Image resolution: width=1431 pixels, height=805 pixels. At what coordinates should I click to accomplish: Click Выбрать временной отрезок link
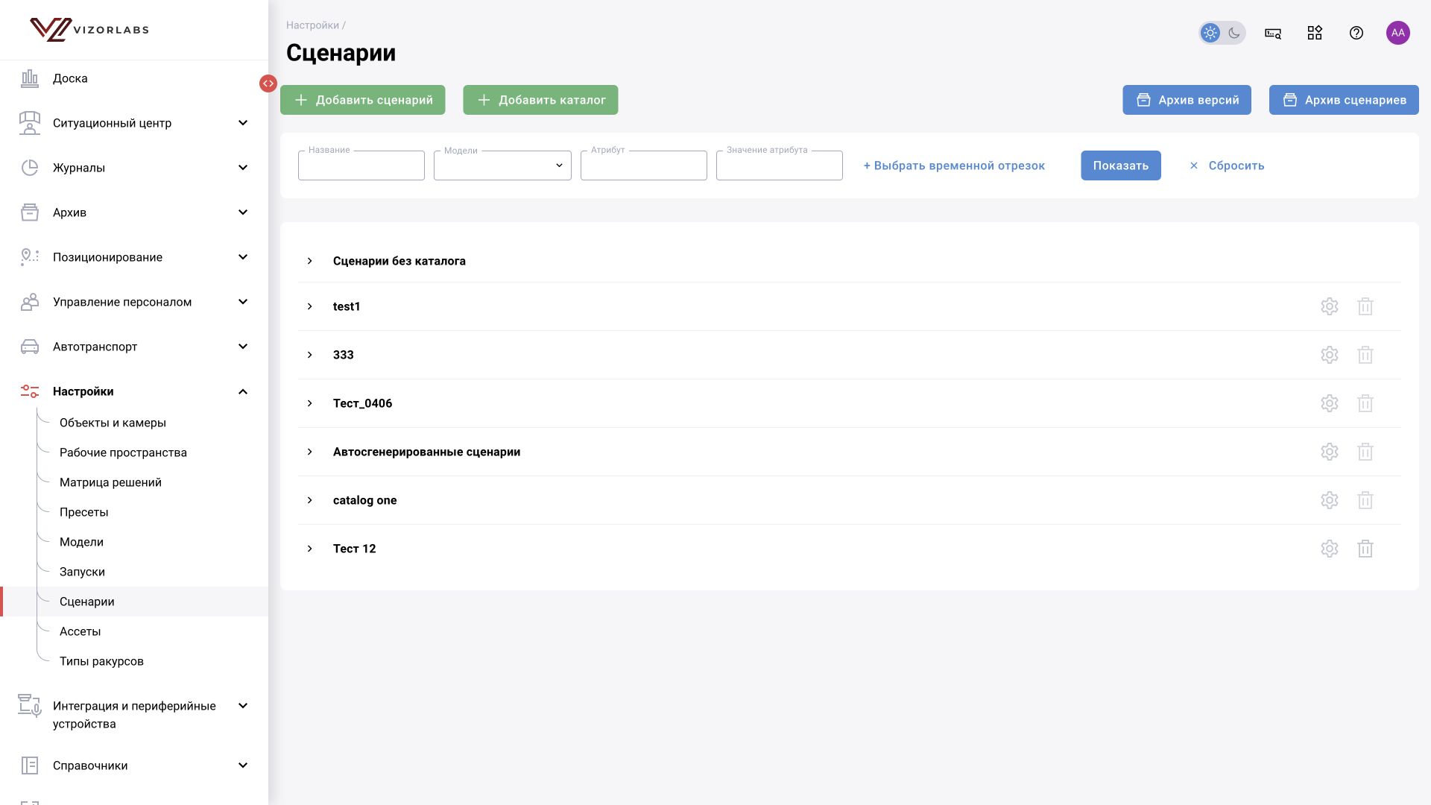click(954, 165)
